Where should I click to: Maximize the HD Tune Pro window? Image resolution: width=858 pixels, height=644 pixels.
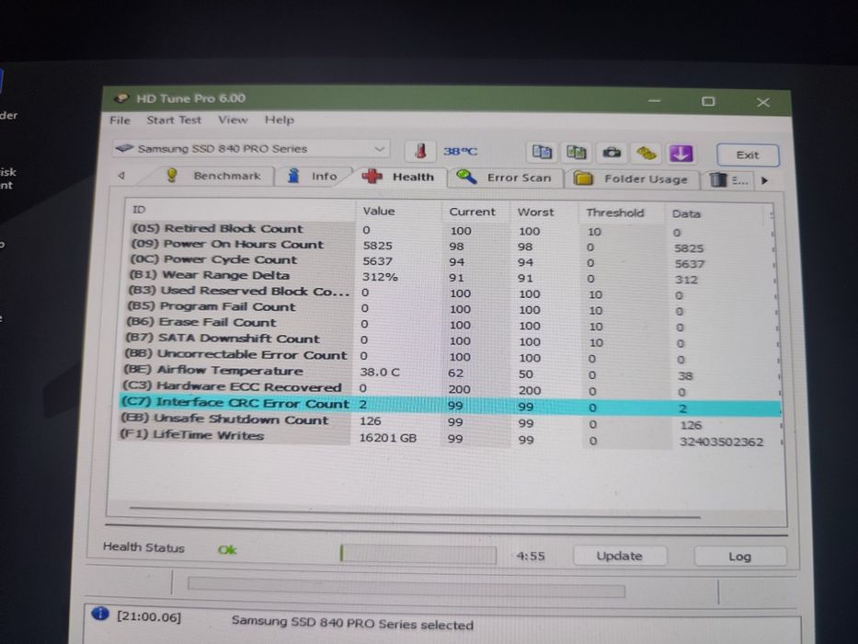click(708, 101)
